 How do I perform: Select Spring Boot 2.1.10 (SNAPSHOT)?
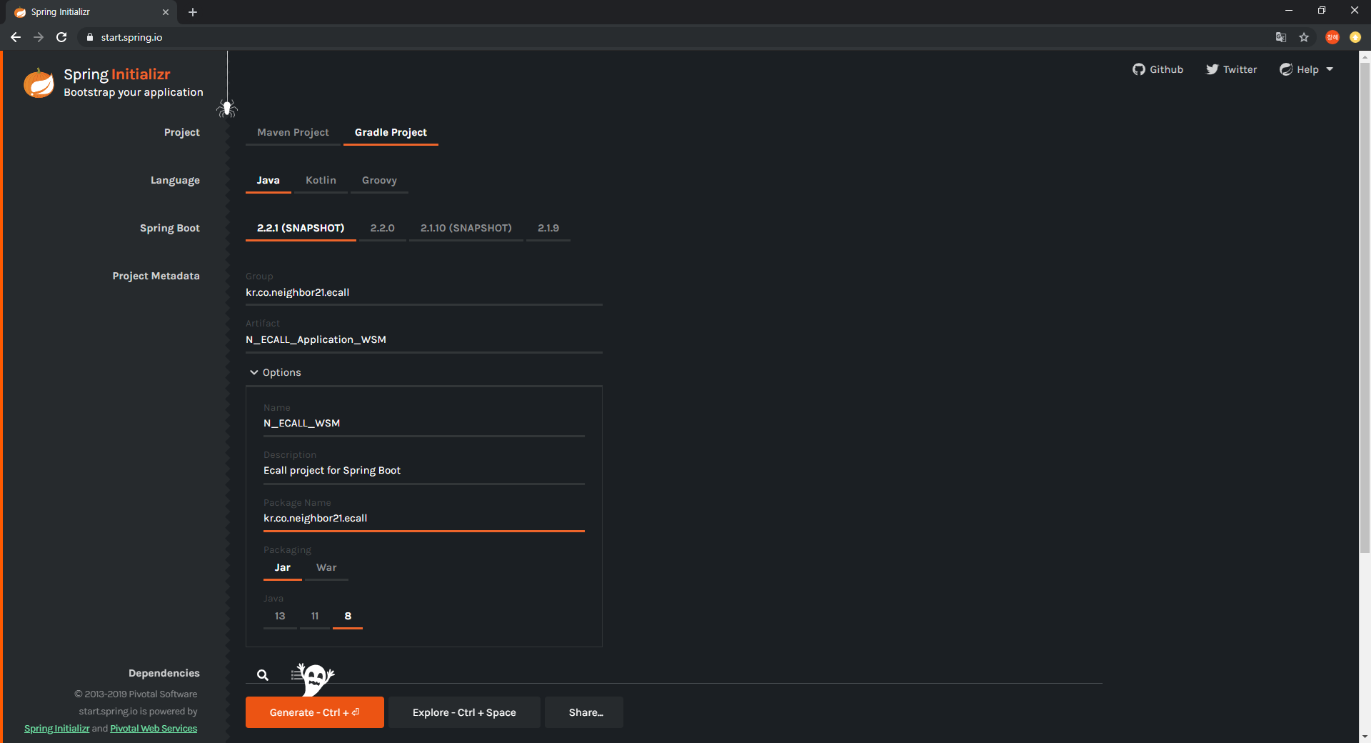466,228
